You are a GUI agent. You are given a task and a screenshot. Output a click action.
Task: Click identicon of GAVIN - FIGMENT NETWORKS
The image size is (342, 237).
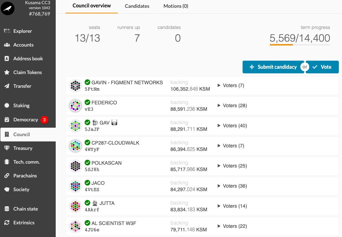[75, 86]
